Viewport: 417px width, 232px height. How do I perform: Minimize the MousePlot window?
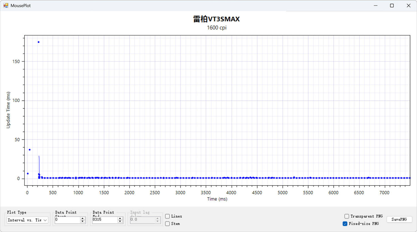(376, 6)
